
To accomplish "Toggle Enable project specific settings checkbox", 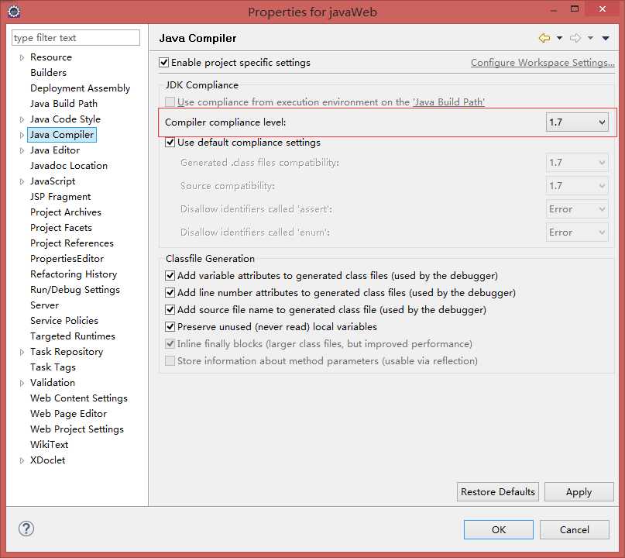I will tap(163, 63).
